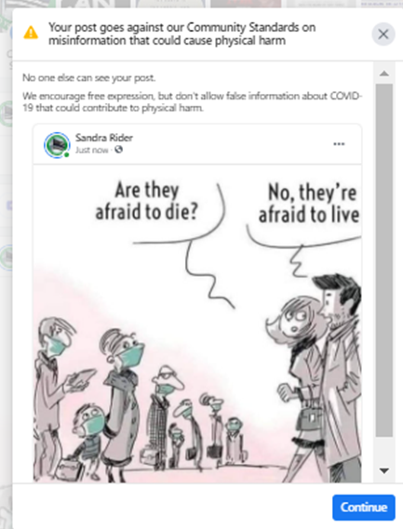Click the dialog title about Community Standards
403x529 pixels.
coord(181,33)
